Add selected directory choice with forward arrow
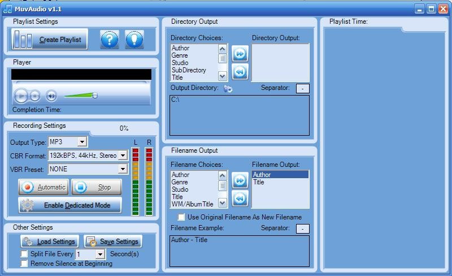Screen dimensions: 452x276 click(x=240, y=53)
